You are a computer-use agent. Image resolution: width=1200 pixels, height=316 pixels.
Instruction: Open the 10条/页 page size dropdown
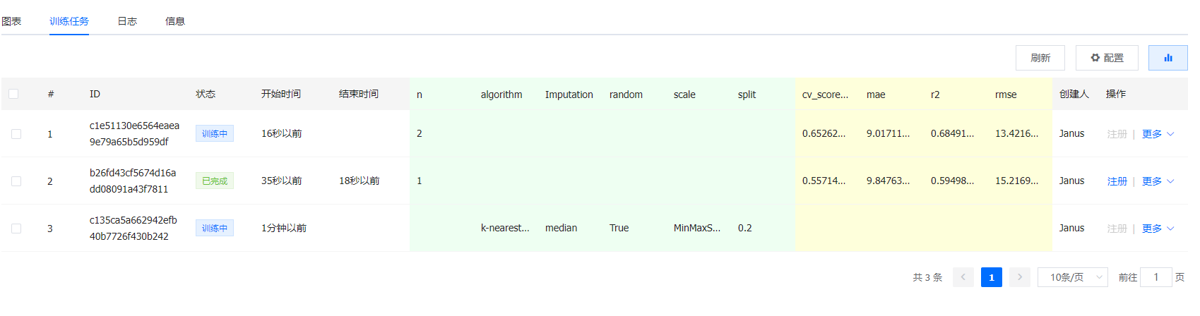click(1073, 277)
